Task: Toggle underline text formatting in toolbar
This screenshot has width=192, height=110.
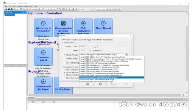Action: [x=104, y=9]
